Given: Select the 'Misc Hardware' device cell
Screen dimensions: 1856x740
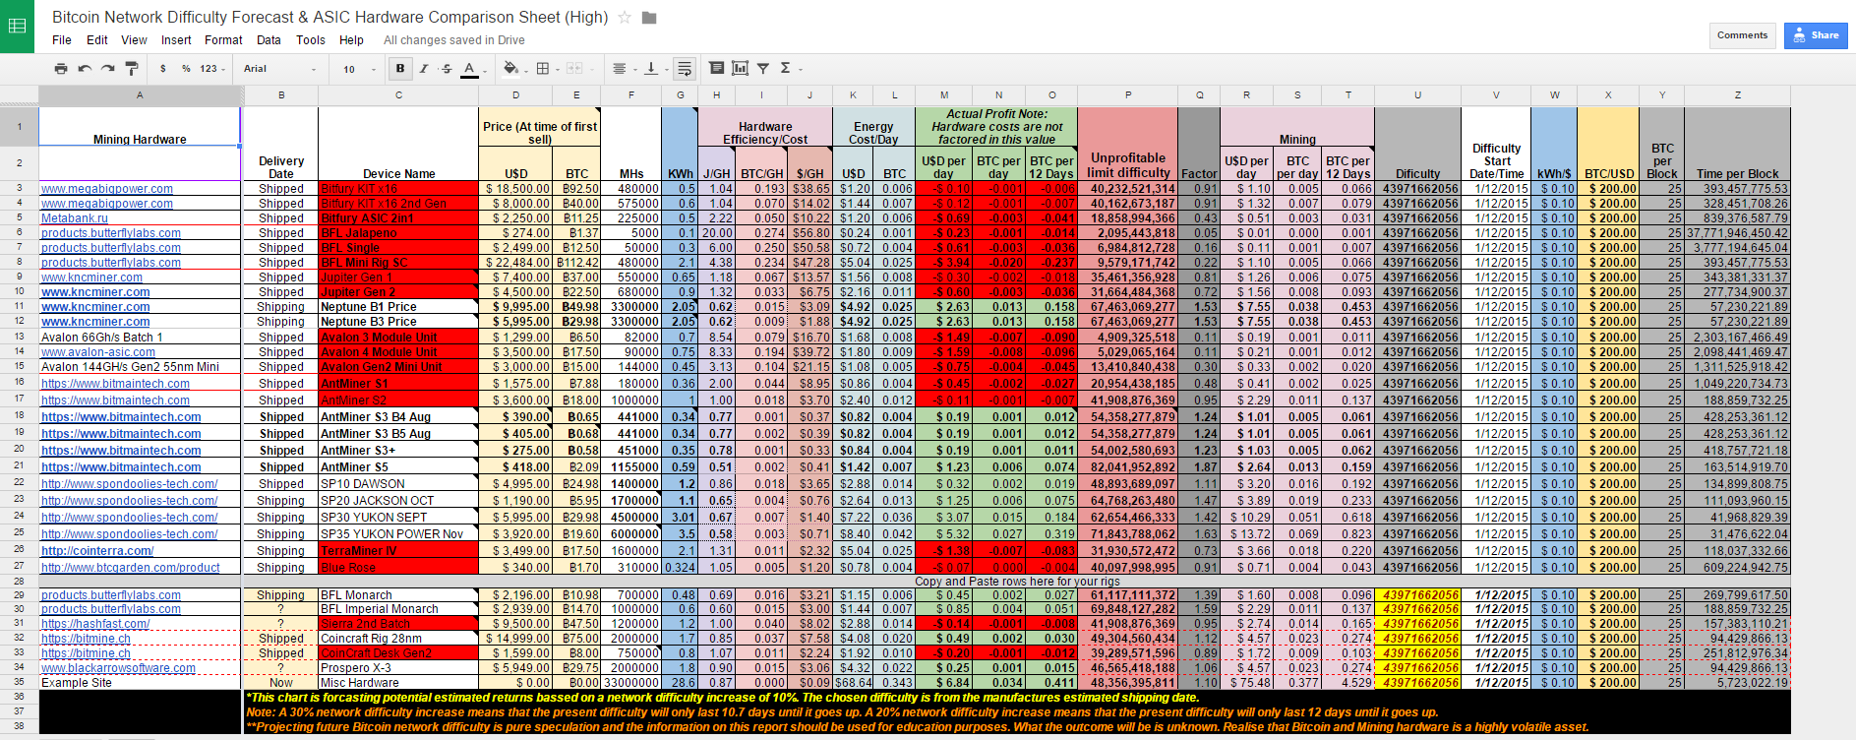Looking at the screenshot, I should tap(398, 683).
